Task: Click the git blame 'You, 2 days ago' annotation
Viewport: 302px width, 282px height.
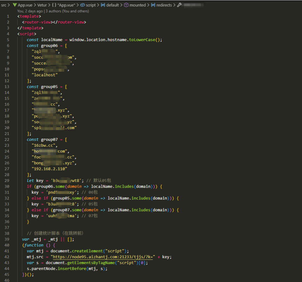Action: (x=30, y=11)
